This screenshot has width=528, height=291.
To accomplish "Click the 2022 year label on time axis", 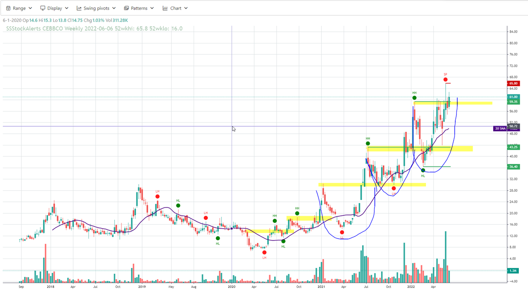I will pos(411,286).
